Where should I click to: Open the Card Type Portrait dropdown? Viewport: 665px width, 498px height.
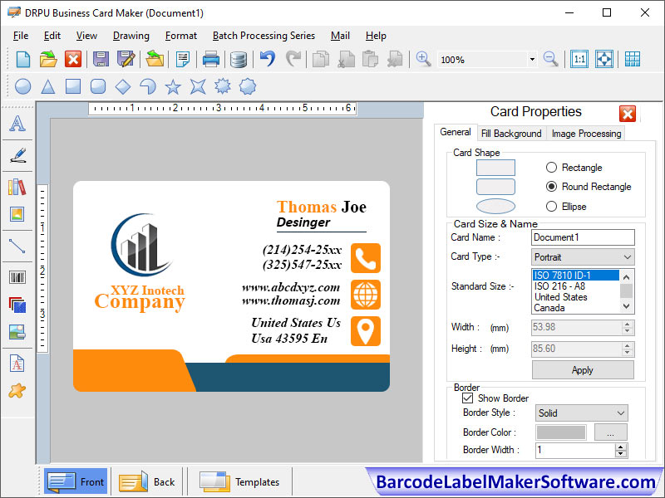point(583,257)
